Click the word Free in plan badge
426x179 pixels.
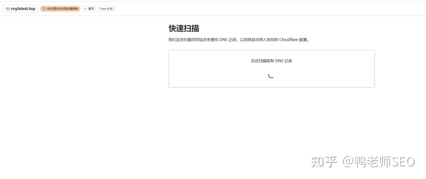coord(103,9)
